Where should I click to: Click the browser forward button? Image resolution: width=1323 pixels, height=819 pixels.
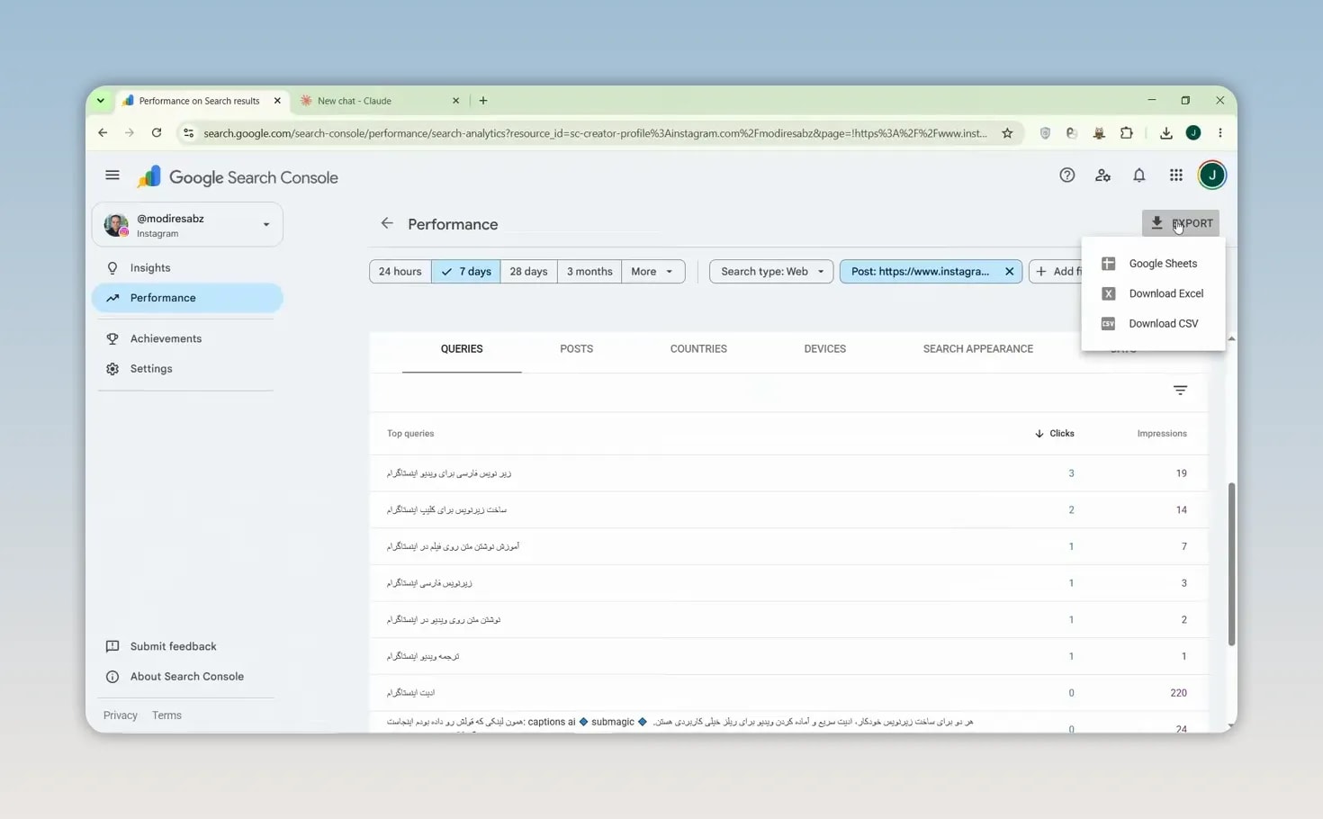pyautogui.click(x=130, y=133)
